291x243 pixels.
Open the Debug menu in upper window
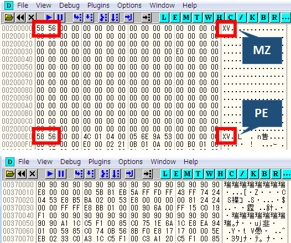[x=69, y=5]
